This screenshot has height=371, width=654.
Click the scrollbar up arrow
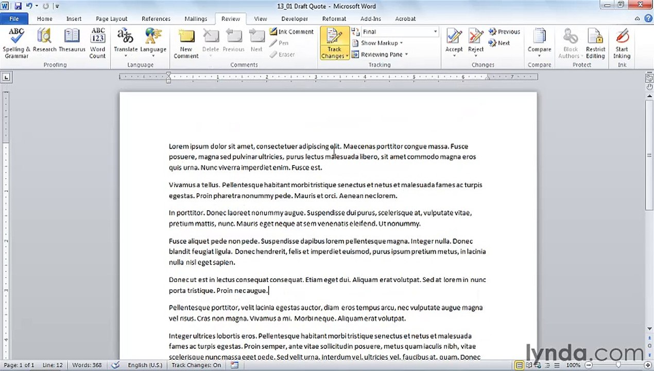[x=649, y=96]
